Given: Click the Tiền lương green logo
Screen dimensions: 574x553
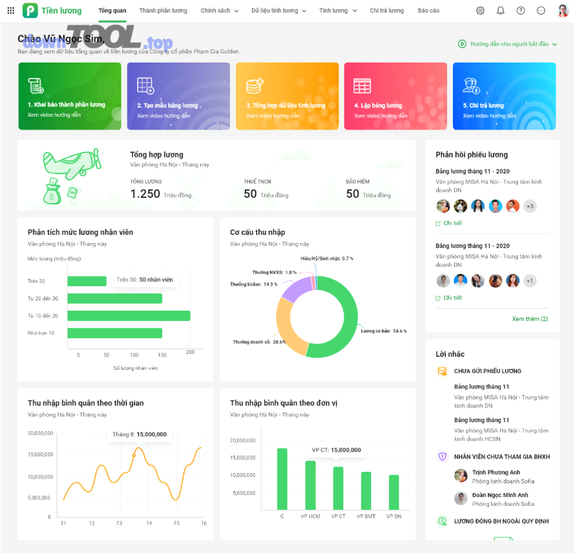Looking at the screenshot, I should 30,11.
